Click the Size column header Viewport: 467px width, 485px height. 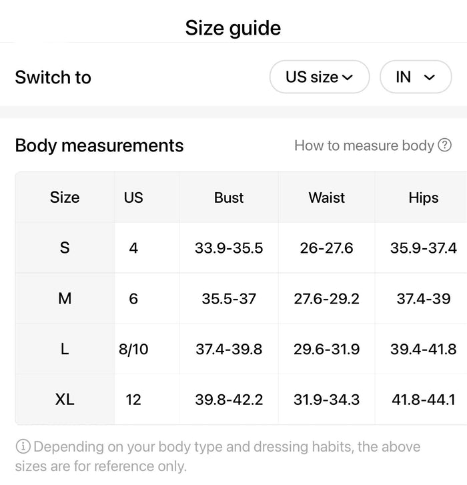(x=65, y=197)
